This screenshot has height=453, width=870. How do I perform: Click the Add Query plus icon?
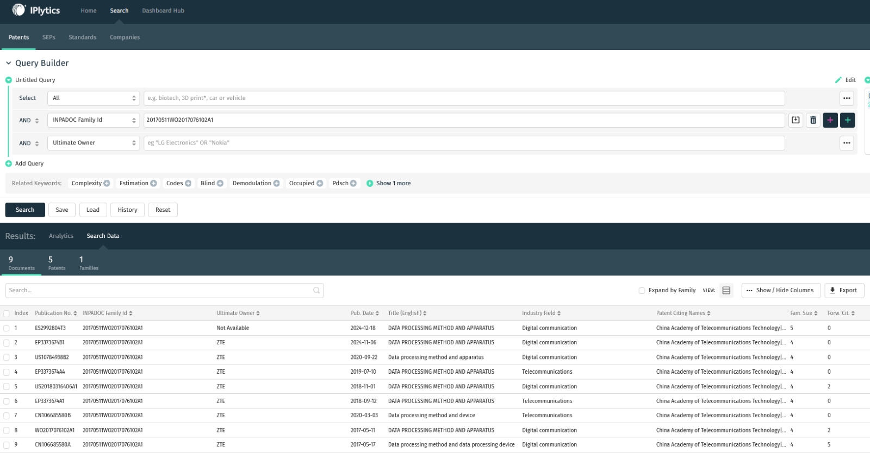click(9, 163)
